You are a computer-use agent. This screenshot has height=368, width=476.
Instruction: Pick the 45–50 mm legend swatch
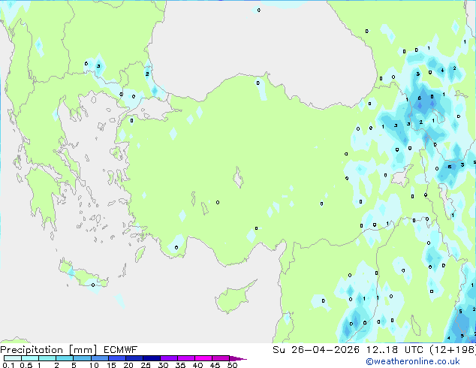pyautogui.click(x=221, y=358)
